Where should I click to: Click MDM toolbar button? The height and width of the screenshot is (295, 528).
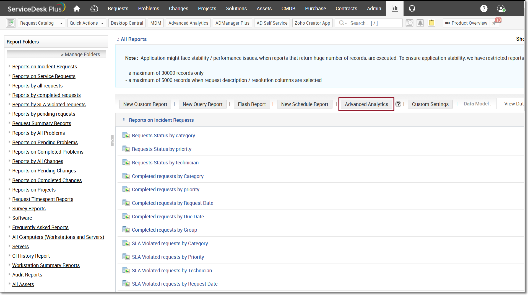(x=156, y=23)
